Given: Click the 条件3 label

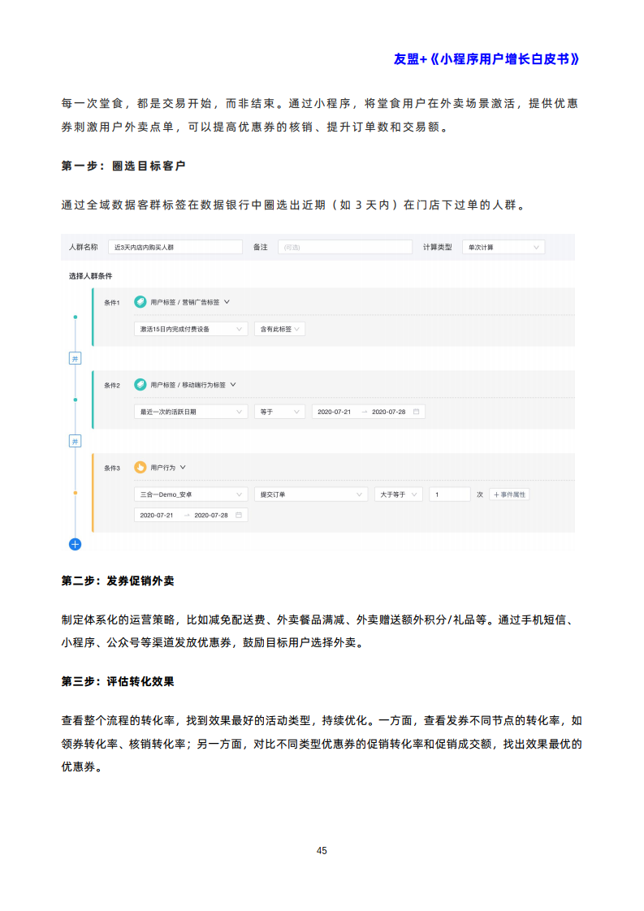Looking at the screenshot, I should pos(111,468).
